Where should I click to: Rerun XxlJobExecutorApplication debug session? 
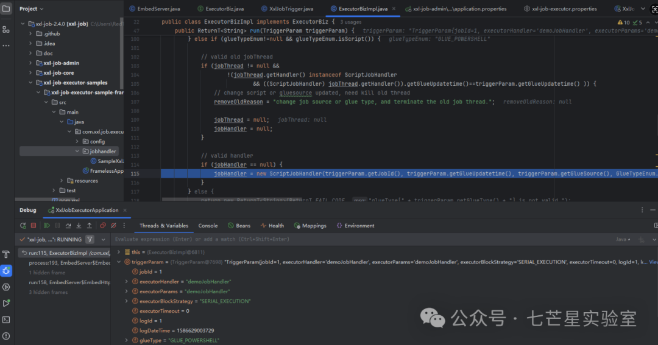[23, 226]
